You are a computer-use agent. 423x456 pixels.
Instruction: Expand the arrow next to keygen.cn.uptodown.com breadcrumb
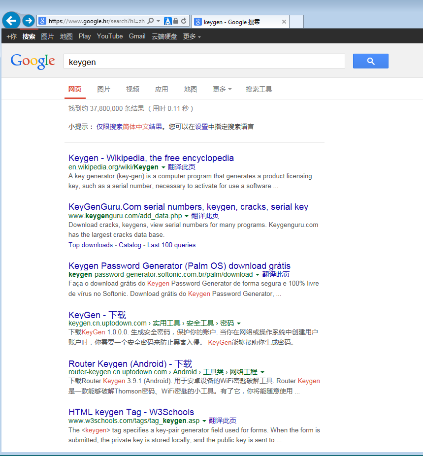pyautogui.click(x=239, y=324)
